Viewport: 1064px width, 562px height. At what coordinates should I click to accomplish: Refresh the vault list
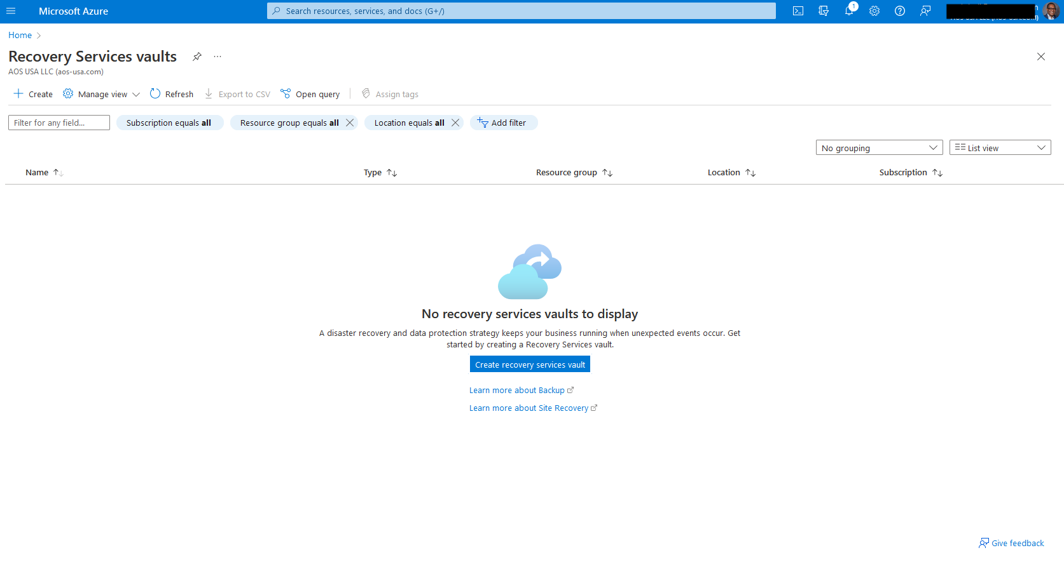tap(172, 94)
